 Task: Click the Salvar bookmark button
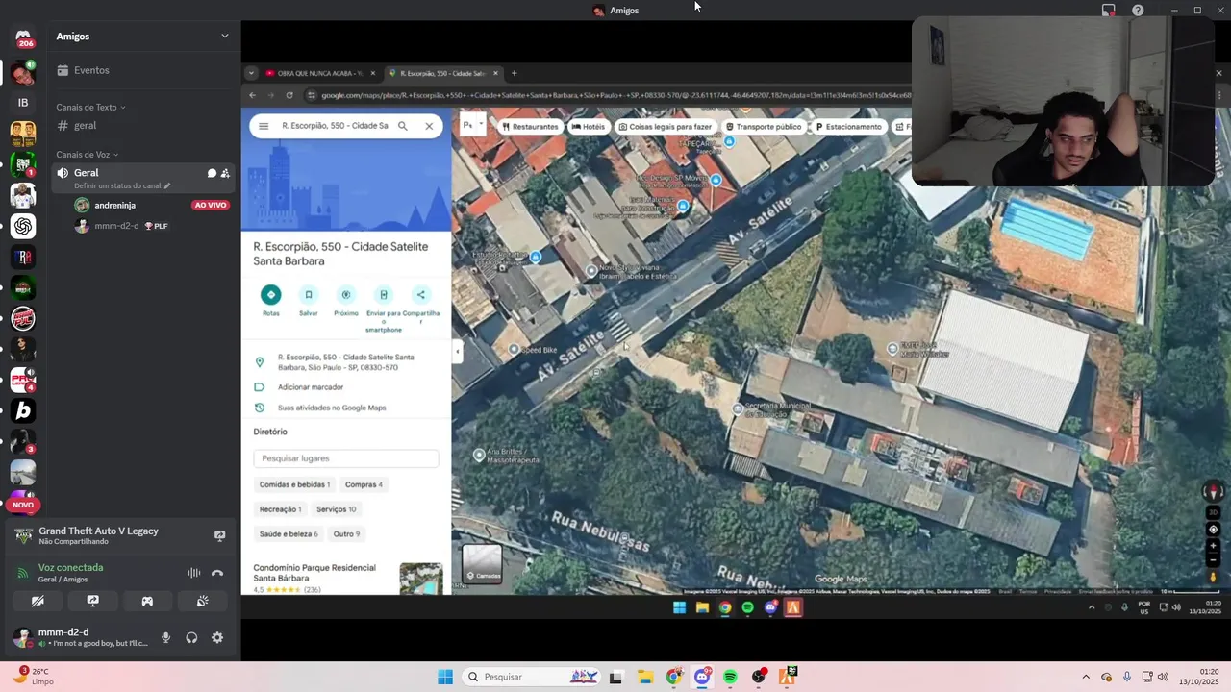[309, 301]
